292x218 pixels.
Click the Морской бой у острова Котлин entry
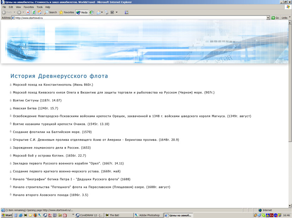(49, 156)
